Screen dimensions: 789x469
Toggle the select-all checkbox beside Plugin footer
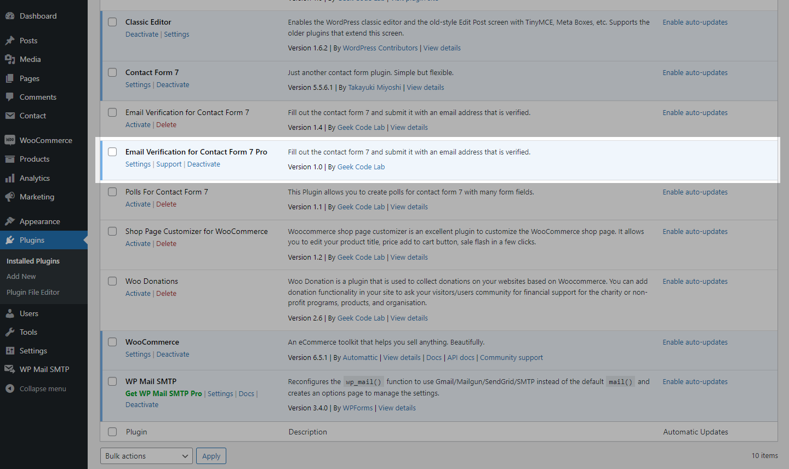click(112, 432)
